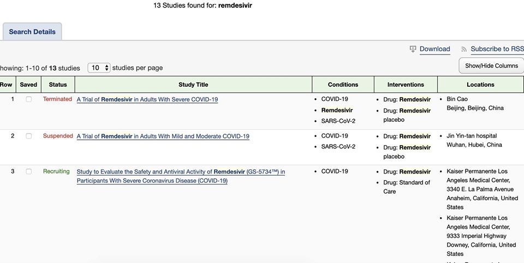Click COVID-19 condition in row 3
Viewport: 524px width, 263px height.
tap(335, 171)
